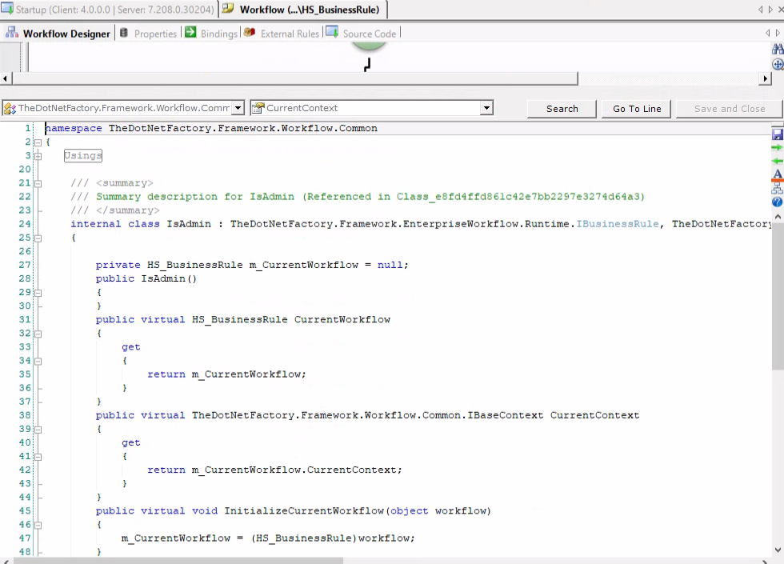
Task: Click property icon in member dropdown
Action: pyautogui.click(x=258, y=108)
